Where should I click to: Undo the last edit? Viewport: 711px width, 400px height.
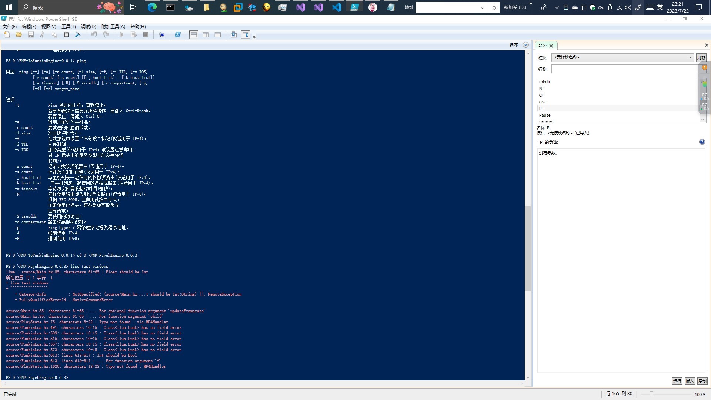94,34
